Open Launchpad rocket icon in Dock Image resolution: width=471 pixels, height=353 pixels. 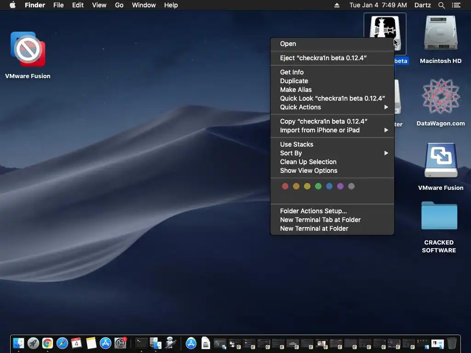tap(33, 343)
